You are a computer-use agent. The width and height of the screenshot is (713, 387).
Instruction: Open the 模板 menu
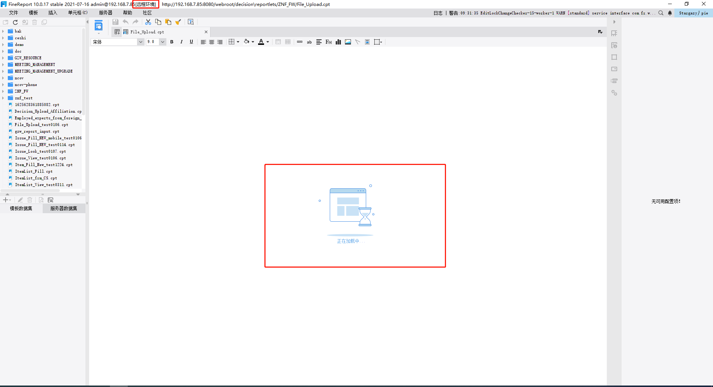point(33,13)
